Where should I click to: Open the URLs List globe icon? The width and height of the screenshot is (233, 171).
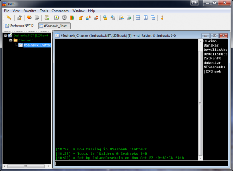[129, 18]
